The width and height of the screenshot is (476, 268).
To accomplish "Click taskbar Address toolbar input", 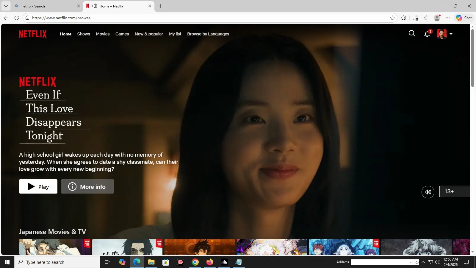I will pos(380,262).
